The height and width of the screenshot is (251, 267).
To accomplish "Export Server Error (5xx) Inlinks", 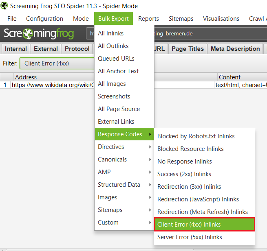I will 204,237.
